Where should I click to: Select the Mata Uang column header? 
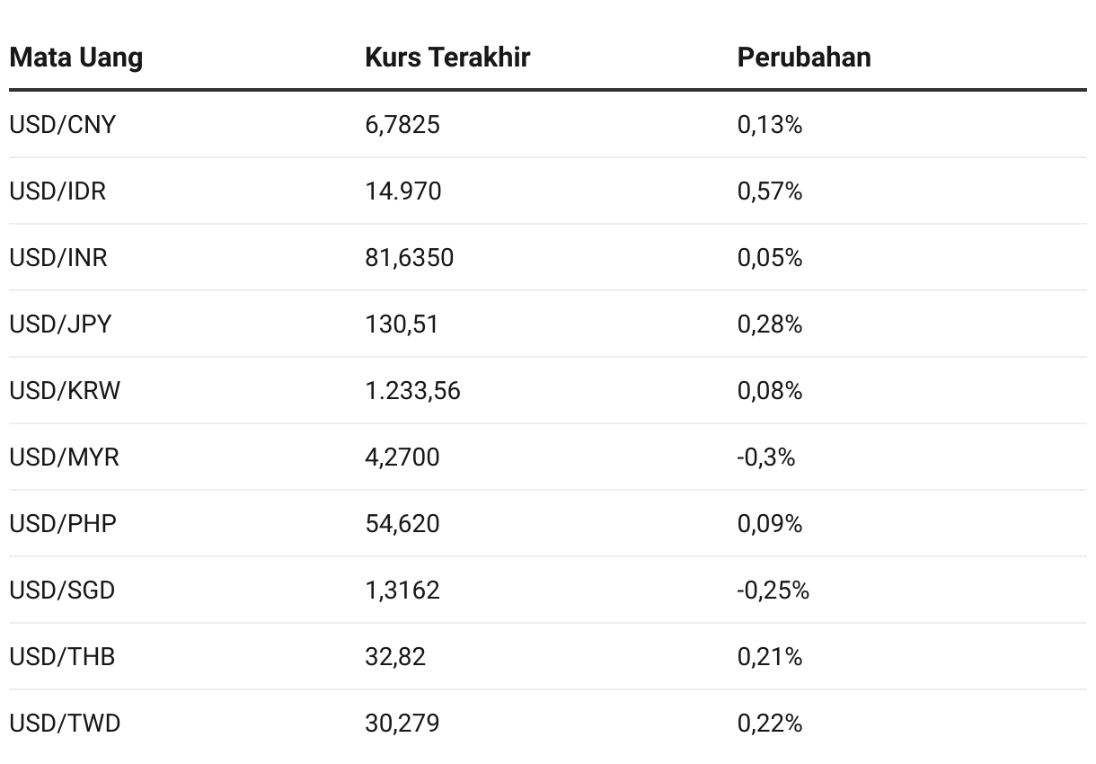(x=76, y=58)
